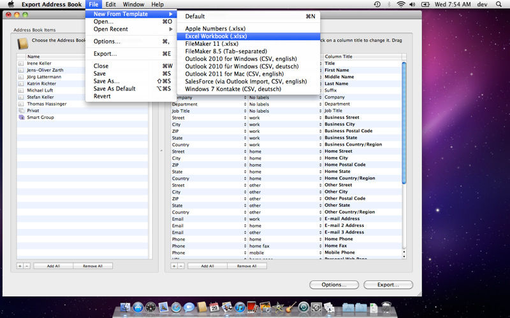The image size is (510, 318).
Task: Open Mail from the Dock
Action: tap(163, 307)
